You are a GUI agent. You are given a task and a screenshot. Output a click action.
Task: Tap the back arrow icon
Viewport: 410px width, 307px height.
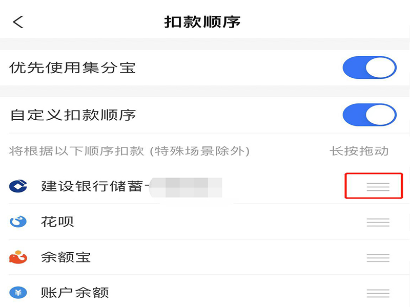[x=18, y=22]
